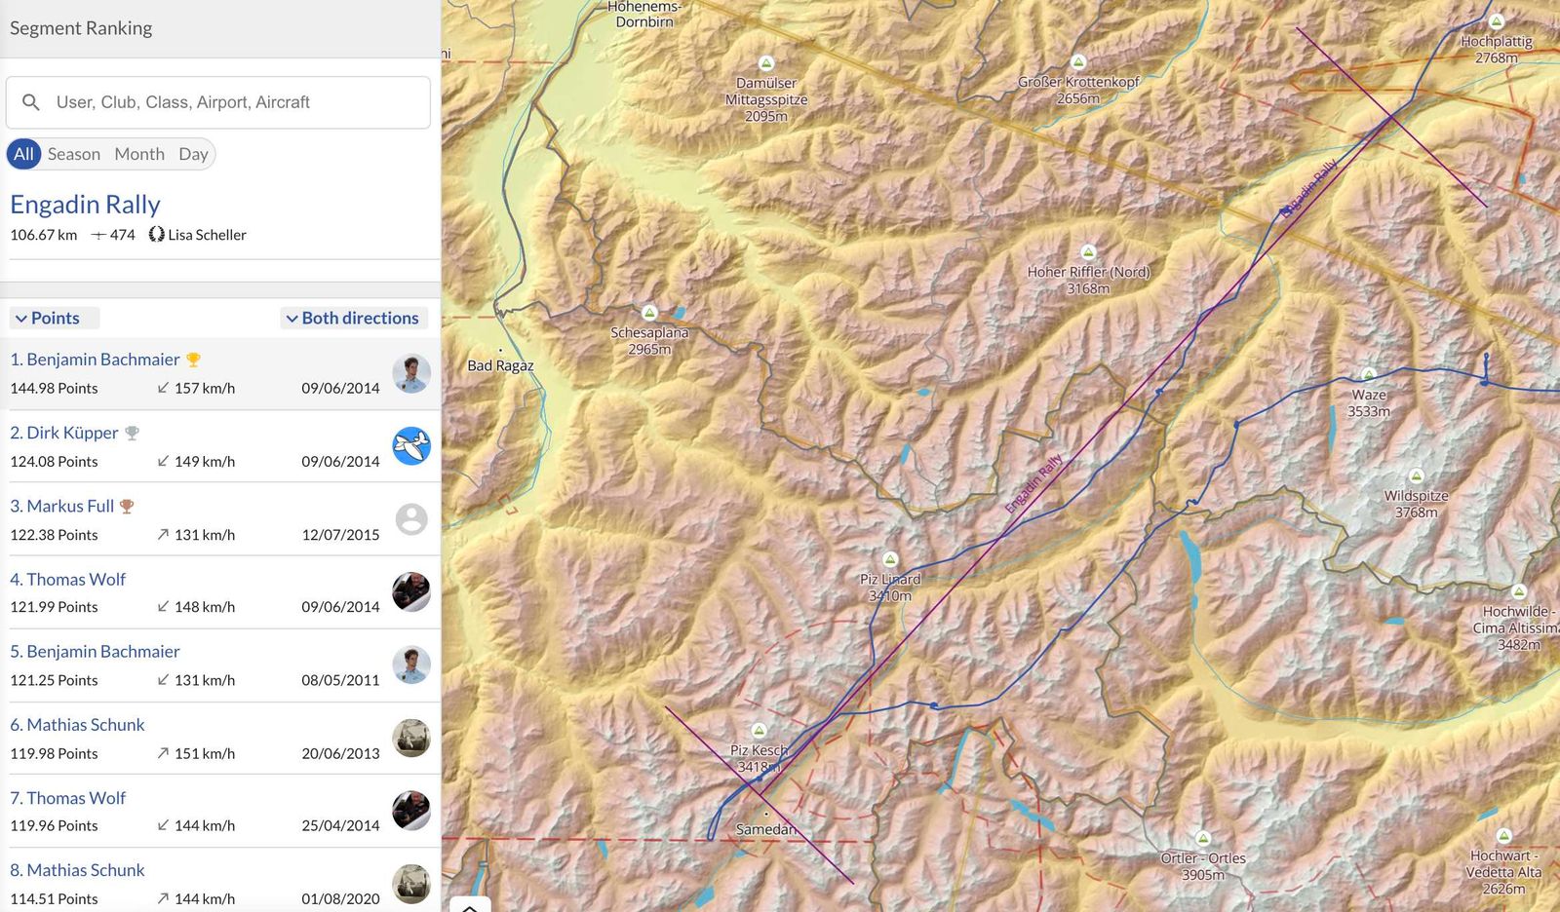Viewport: 1560px width, 912px height.
Task: Click the search magnifier icon
Action: click(x=31, y=102)
